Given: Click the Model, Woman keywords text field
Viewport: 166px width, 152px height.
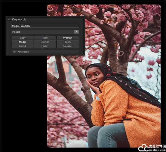Looking at the screenshot, I should coord(45,26).
